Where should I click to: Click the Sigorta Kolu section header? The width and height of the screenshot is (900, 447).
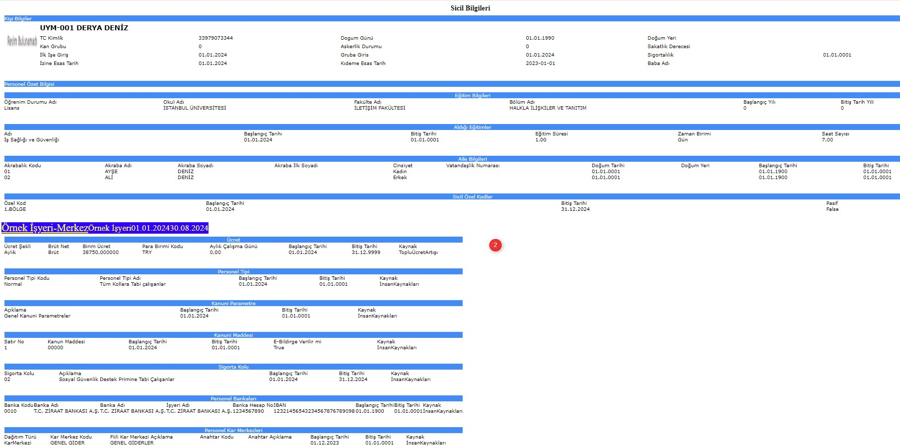233,367
